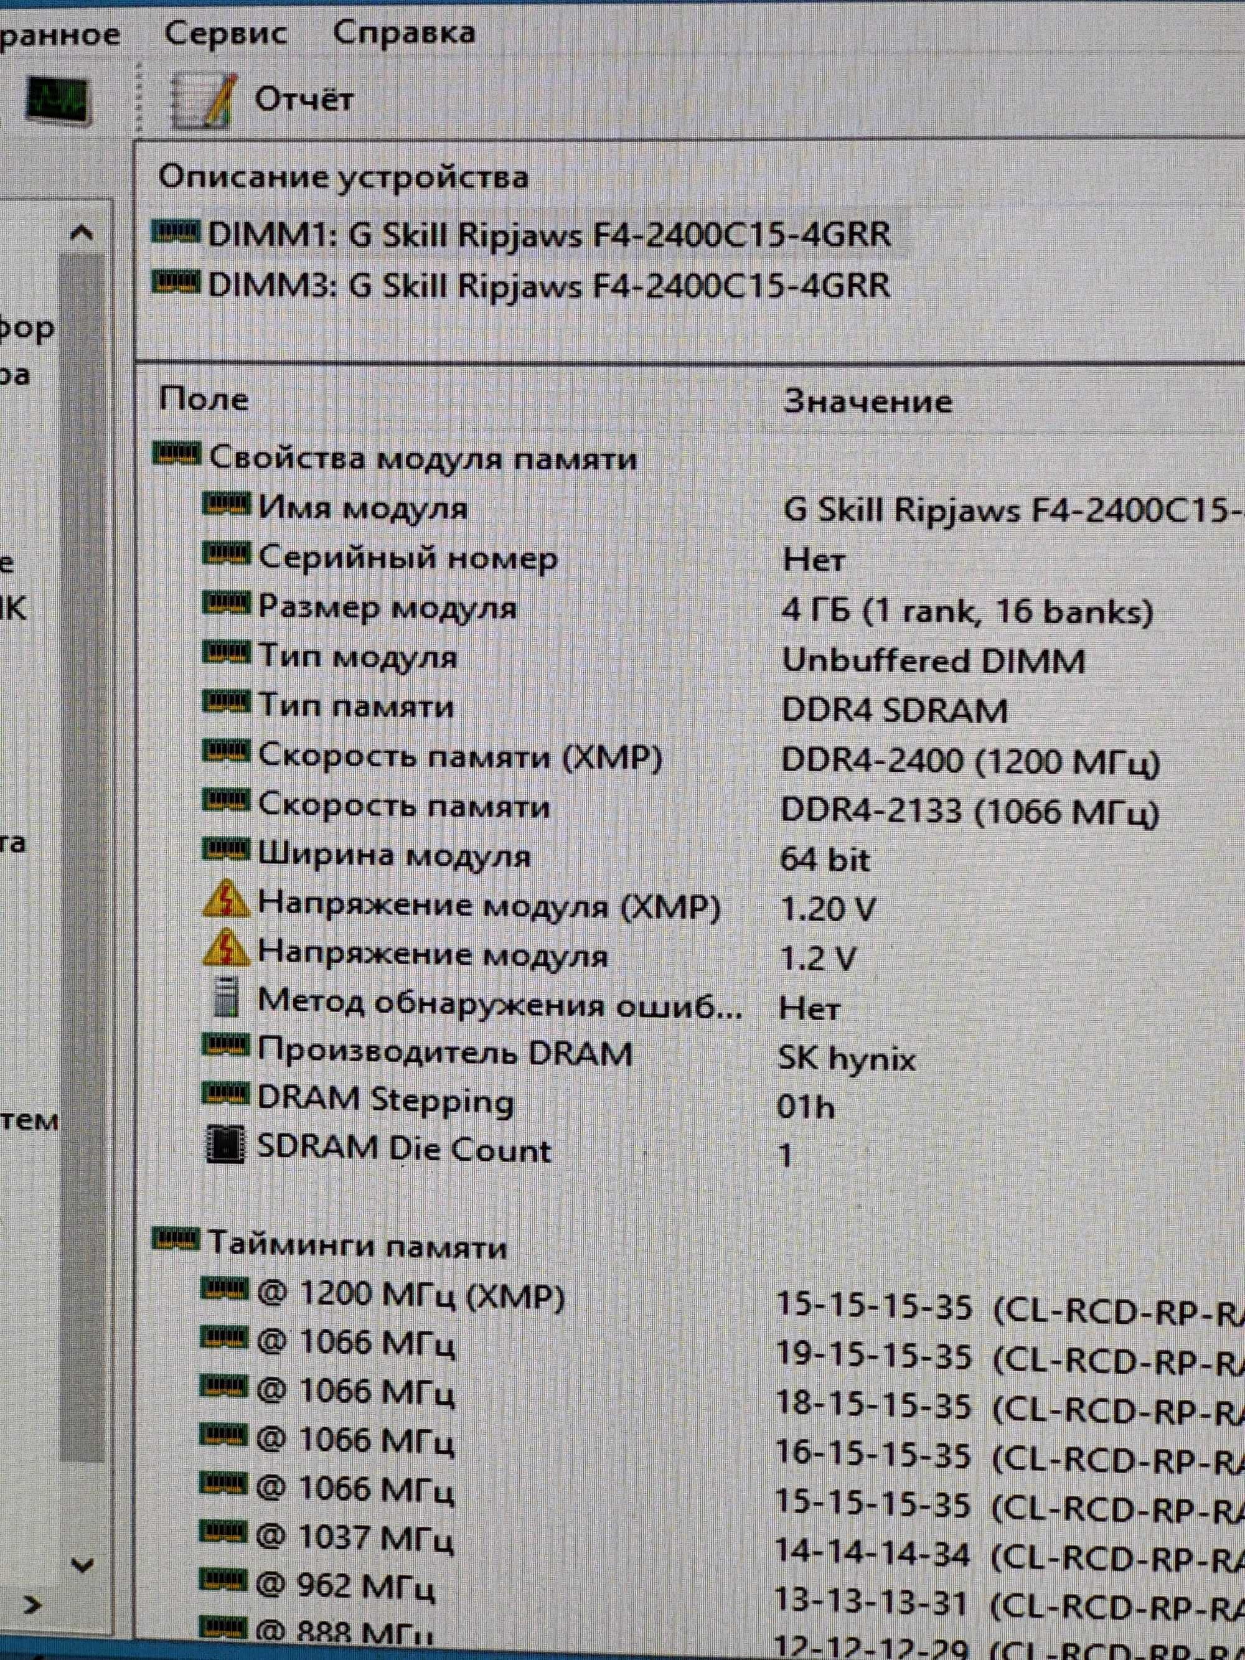Select the DDR4-2400 (1200 МГц) value
This screenshot has height=1660, width=1245.
click(971, 762)
